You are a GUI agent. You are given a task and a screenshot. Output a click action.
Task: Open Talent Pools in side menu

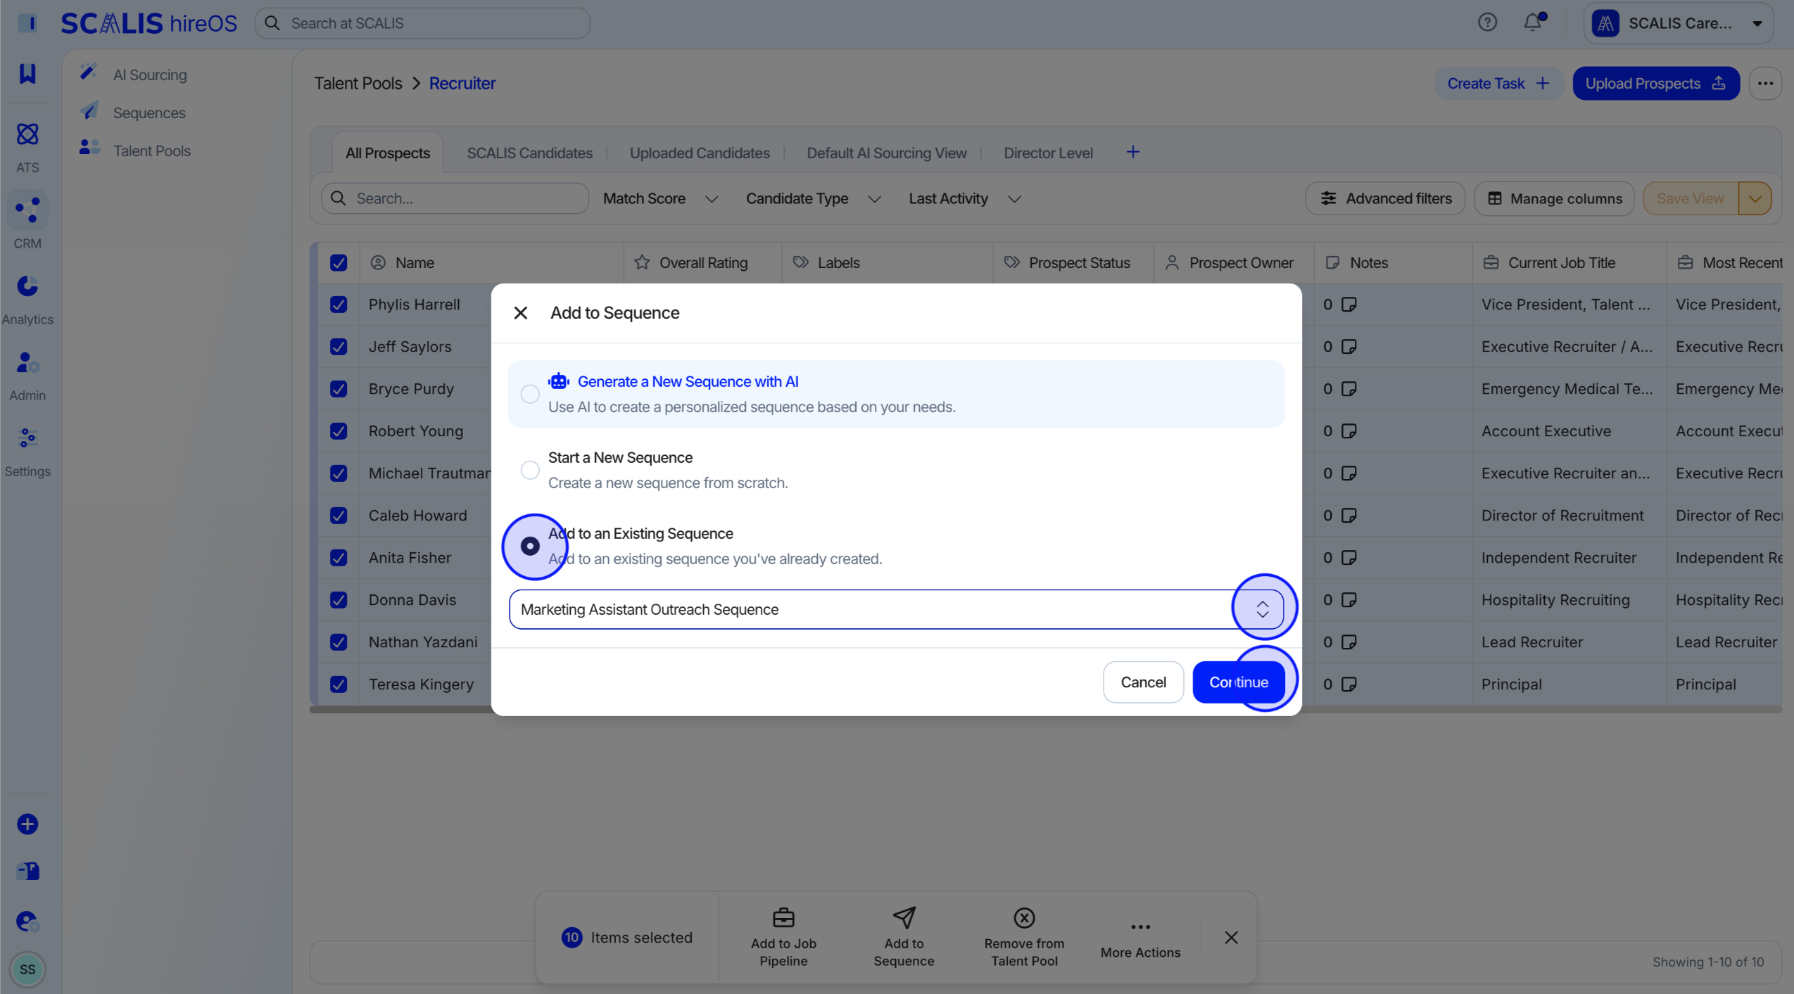point(151,151)
